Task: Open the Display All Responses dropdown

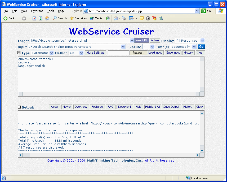Action: [202, 41]
